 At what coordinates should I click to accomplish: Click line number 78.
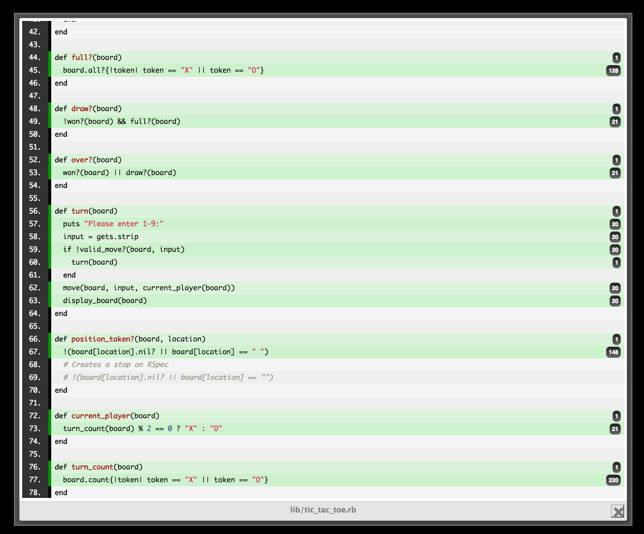point(35,493)
